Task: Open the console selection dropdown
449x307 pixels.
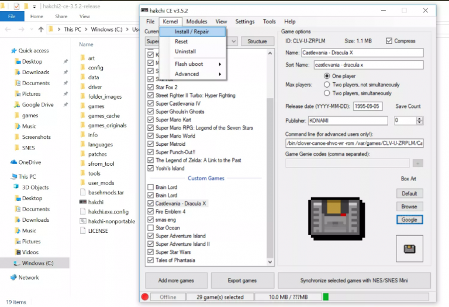Action: coord(233,41)
